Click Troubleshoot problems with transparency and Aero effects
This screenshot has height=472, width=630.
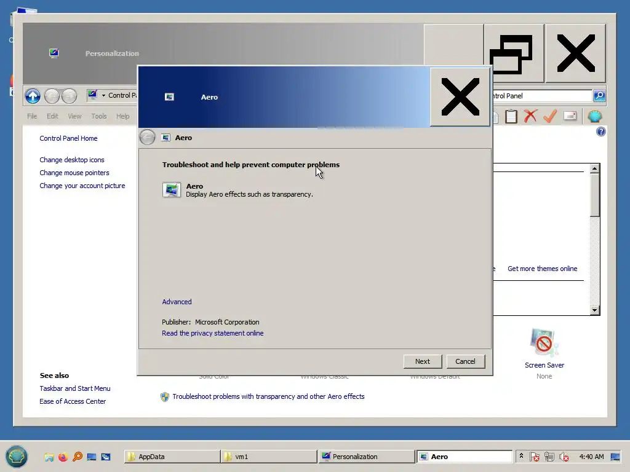click(268, 396)
